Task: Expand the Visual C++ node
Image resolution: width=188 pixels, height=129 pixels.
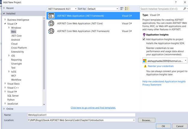Action: tap(5, 88)
